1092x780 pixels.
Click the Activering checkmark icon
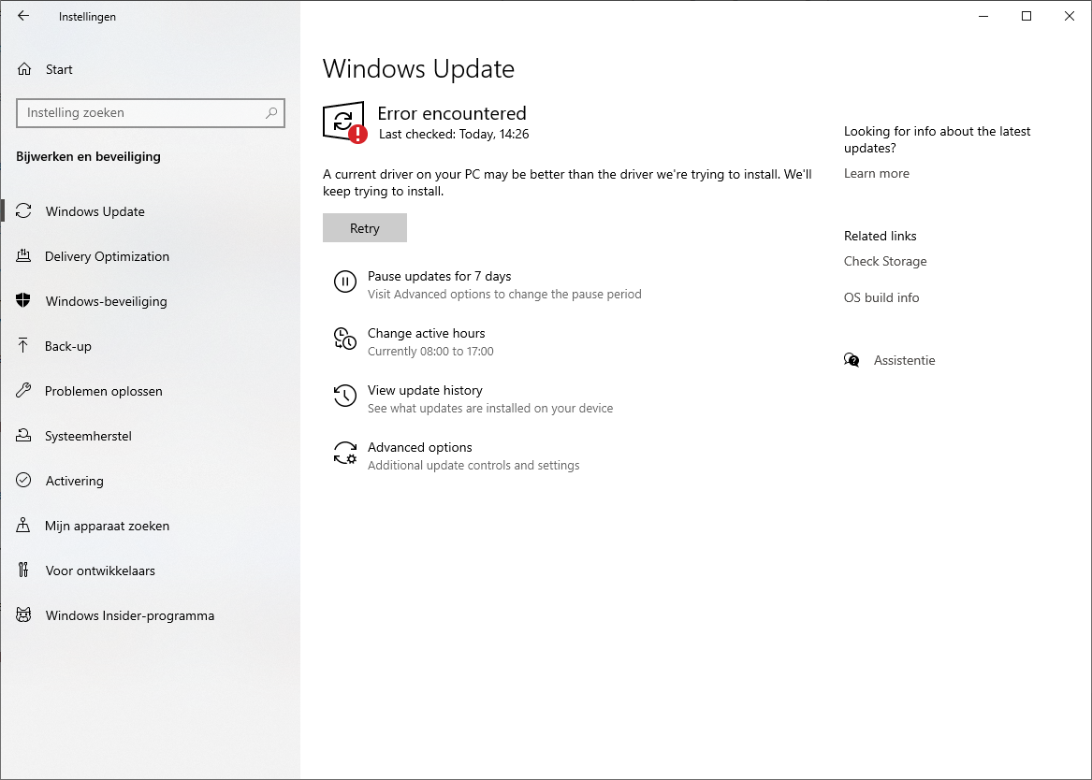coord(23,480)
